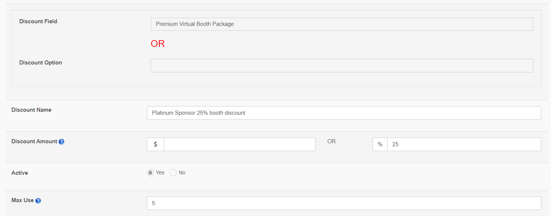Select the Yes radio for Active

point(150,173)
